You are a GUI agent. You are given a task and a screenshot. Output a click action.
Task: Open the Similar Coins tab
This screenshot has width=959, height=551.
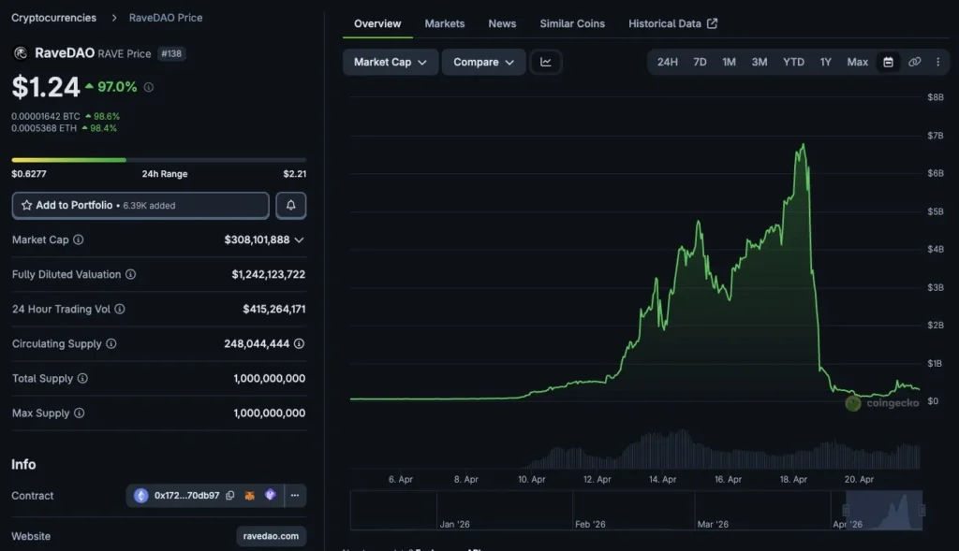click(x=572, y=23)
